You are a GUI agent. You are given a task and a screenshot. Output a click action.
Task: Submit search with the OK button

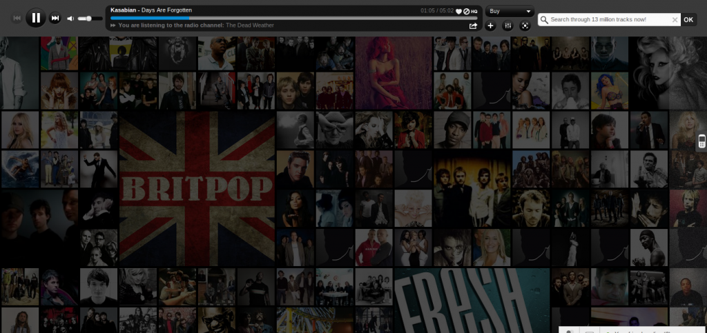click(x=688, y=20)
